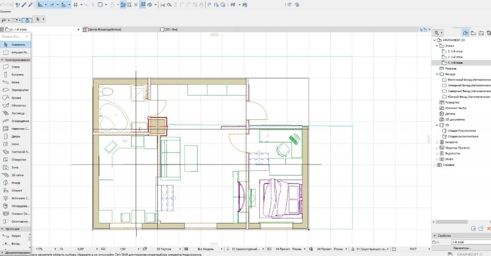
Task: Switch to the 3D / Все tab
Action: pos(172,29)
